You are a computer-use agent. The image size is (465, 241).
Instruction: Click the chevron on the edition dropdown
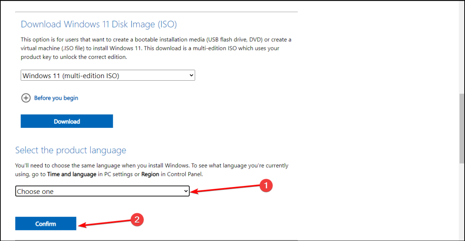pos(191,75)
